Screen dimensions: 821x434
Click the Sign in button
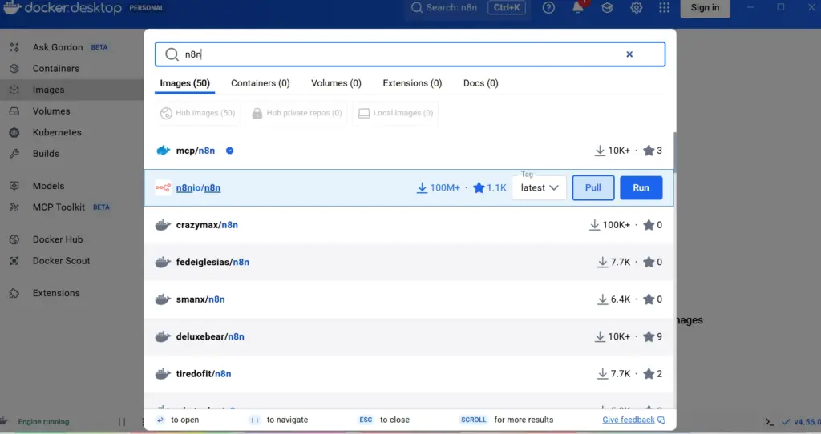pyautogui.click(x=705, y=8)
